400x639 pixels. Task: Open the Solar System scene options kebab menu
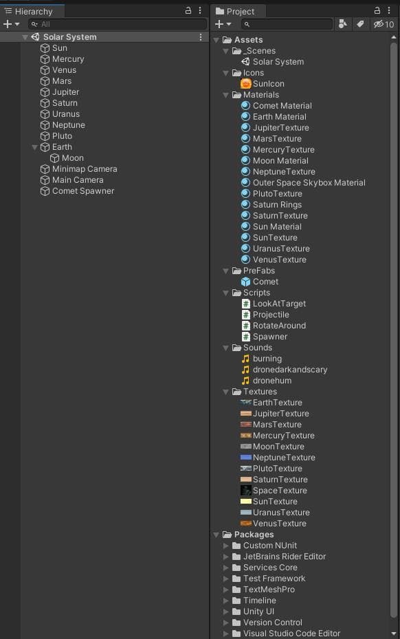click(x=201, y=37)
